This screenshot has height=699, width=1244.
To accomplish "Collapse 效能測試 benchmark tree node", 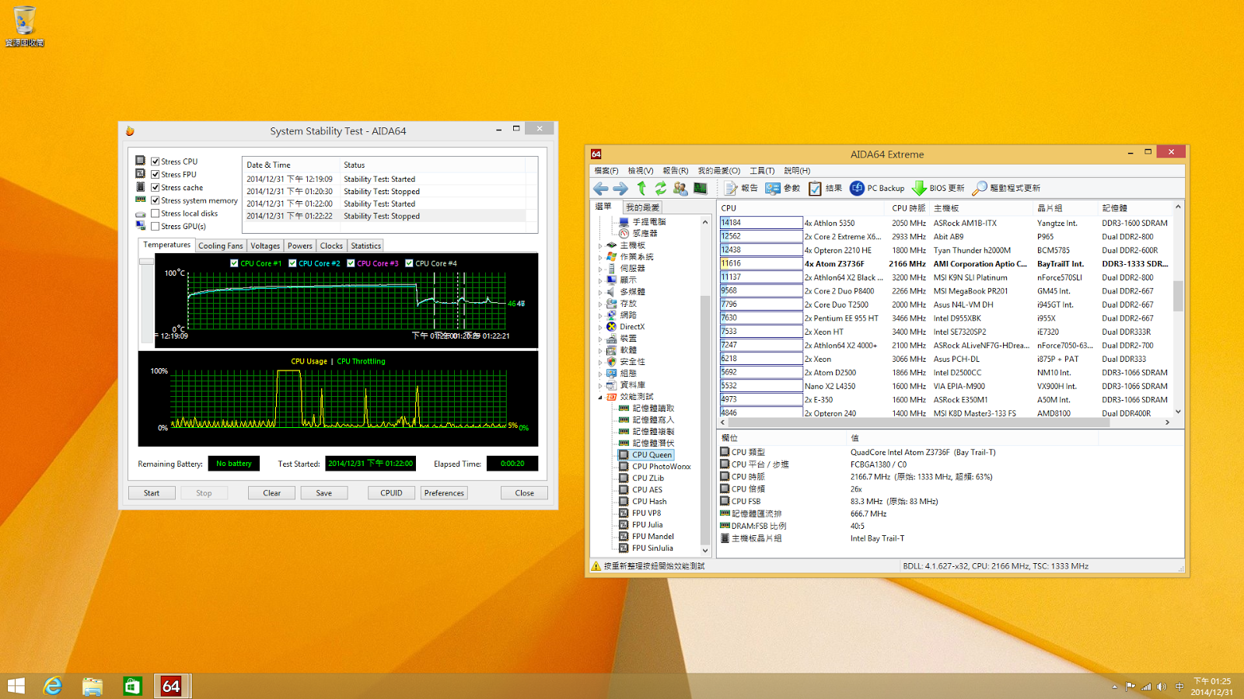I will 600,397.
